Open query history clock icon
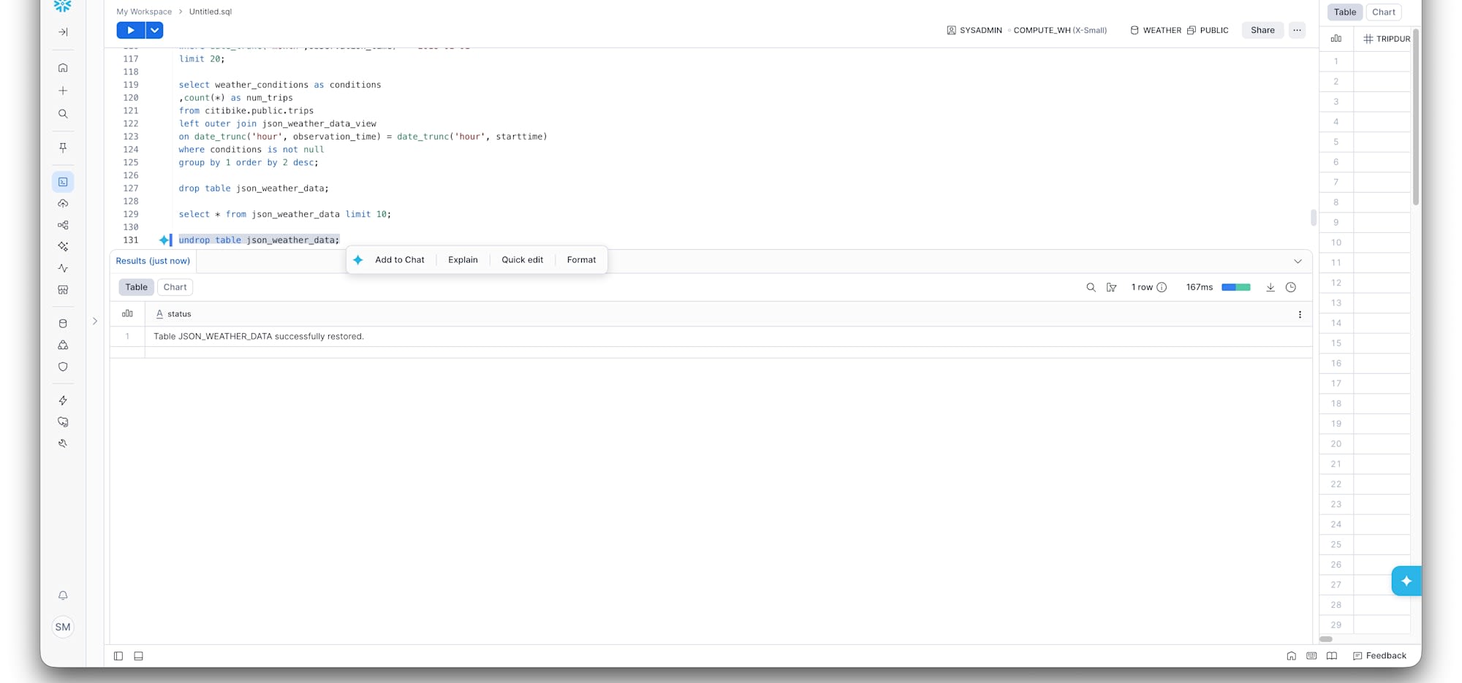1462x683 pixels. click(x=1291, y=287)
